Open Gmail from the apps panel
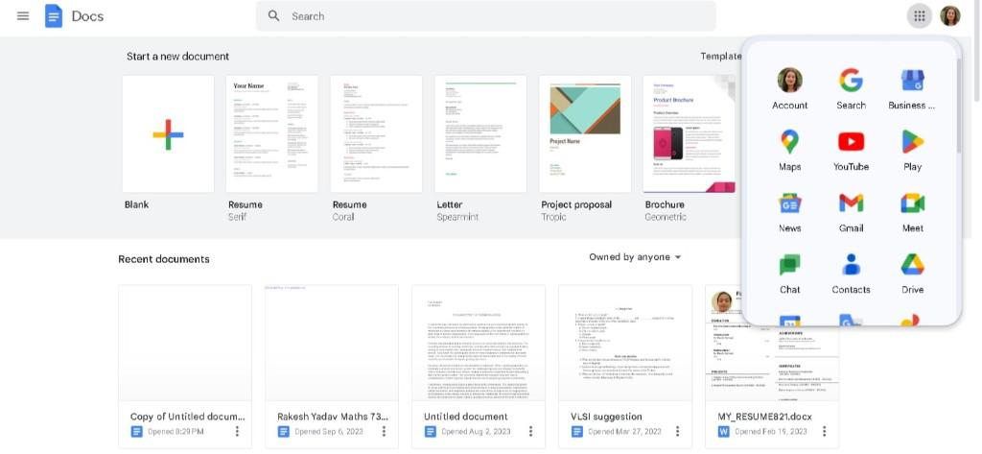Viewport: 982px width, 454px height. [852, 212]
